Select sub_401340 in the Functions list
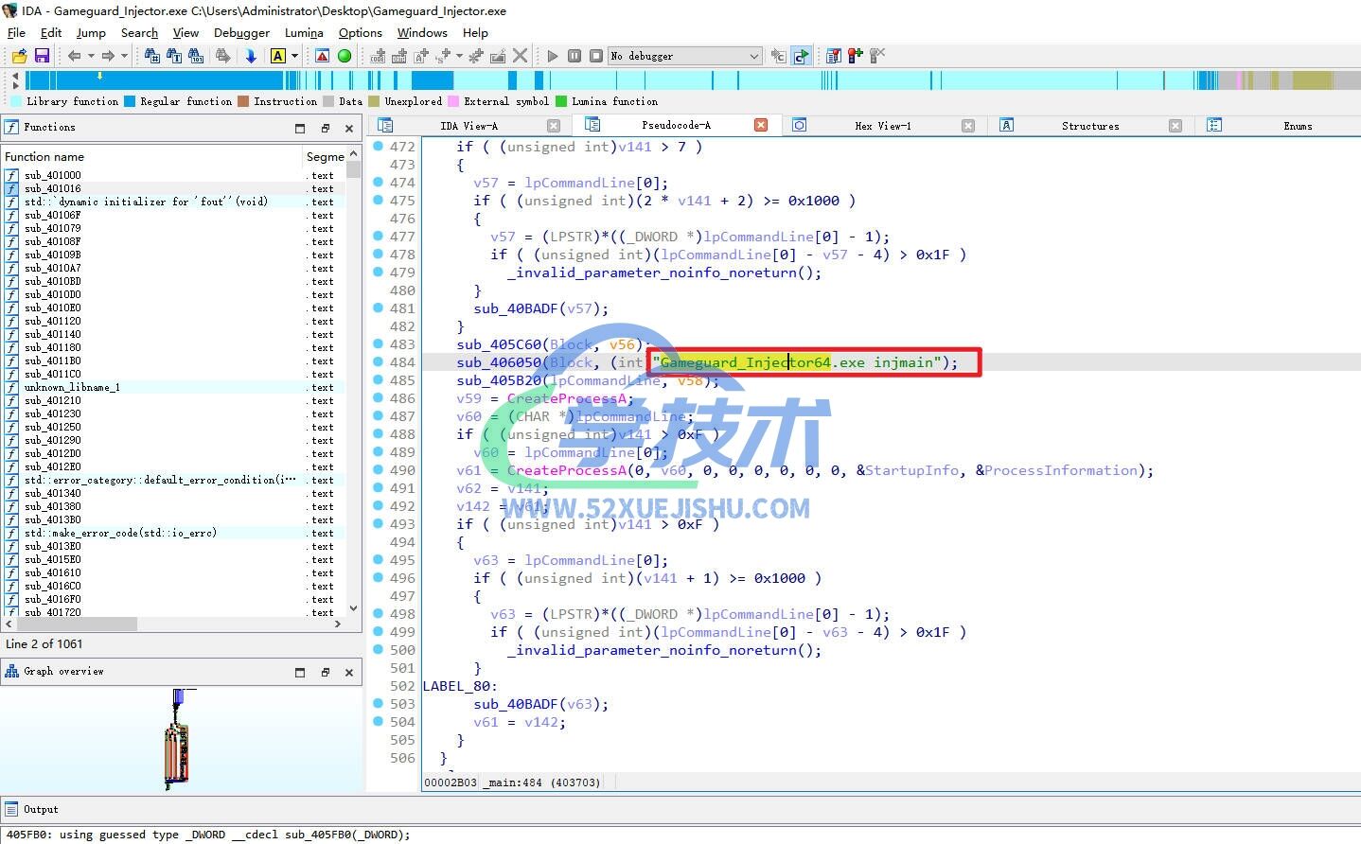 pyautogui.click(x=53, y=493)
